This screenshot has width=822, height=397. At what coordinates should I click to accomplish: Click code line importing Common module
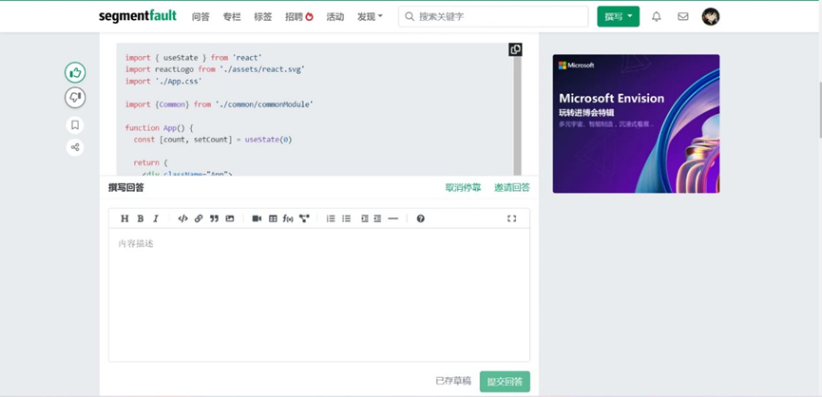tap(220, 104)
